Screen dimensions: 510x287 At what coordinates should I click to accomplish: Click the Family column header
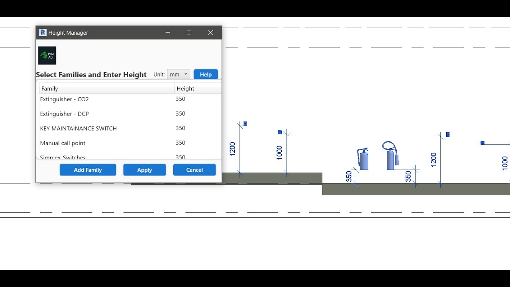click(107, 88)
